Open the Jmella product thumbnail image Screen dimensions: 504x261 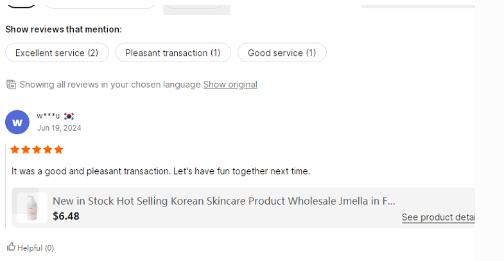[x=32, y=207]
